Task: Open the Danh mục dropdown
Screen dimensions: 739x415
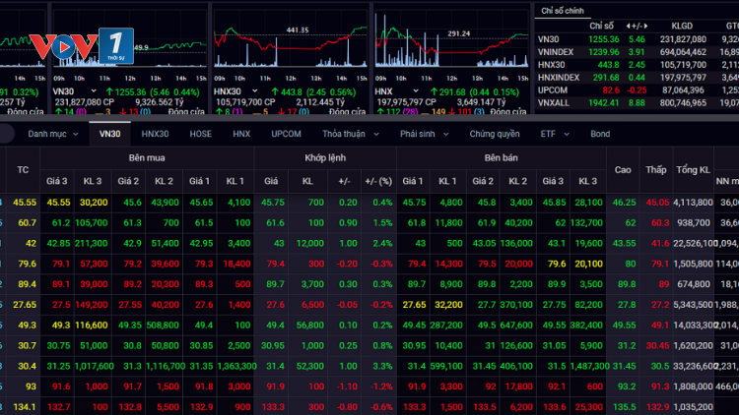Action: point(53,134)
